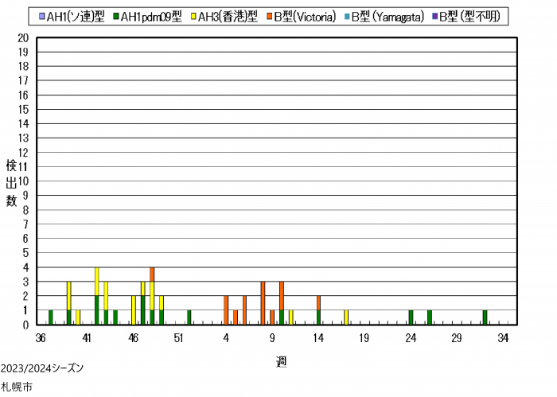Select the B型(Yamagata) legend label text

393,15
